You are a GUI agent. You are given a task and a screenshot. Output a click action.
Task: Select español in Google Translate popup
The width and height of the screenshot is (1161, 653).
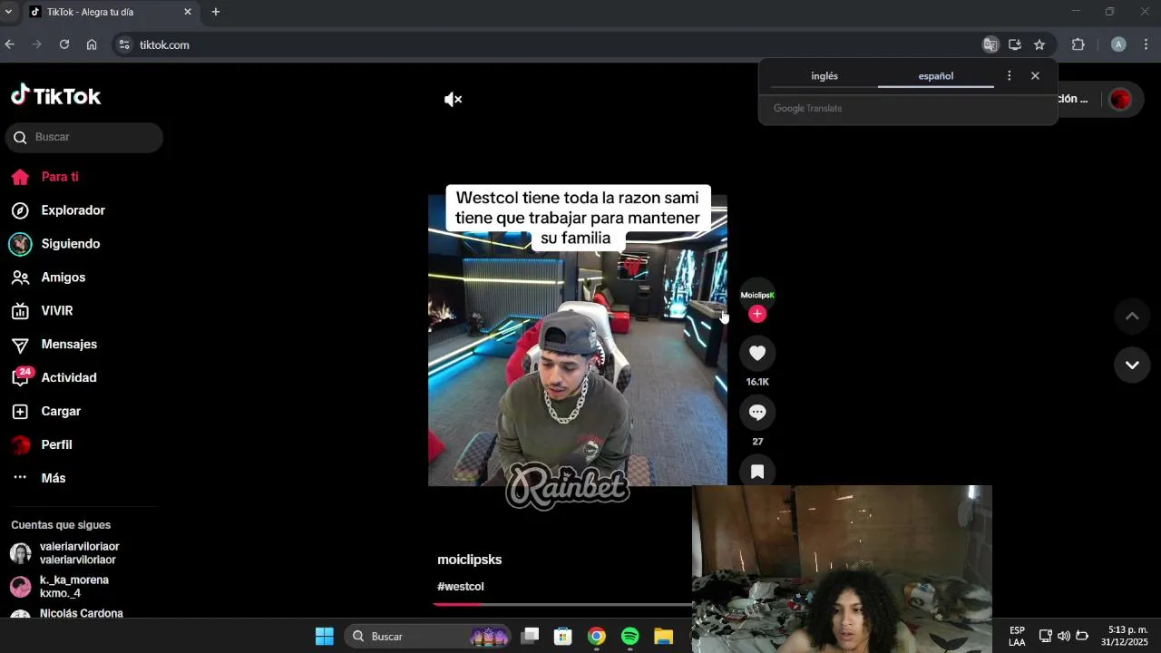(x=936, y=76)
